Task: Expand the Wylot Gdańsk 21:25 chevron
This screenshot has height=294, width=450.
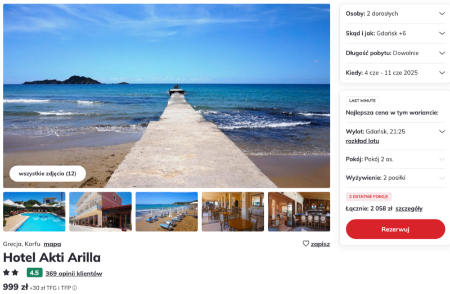Action: pyautogui.click(x=442, y=132)
